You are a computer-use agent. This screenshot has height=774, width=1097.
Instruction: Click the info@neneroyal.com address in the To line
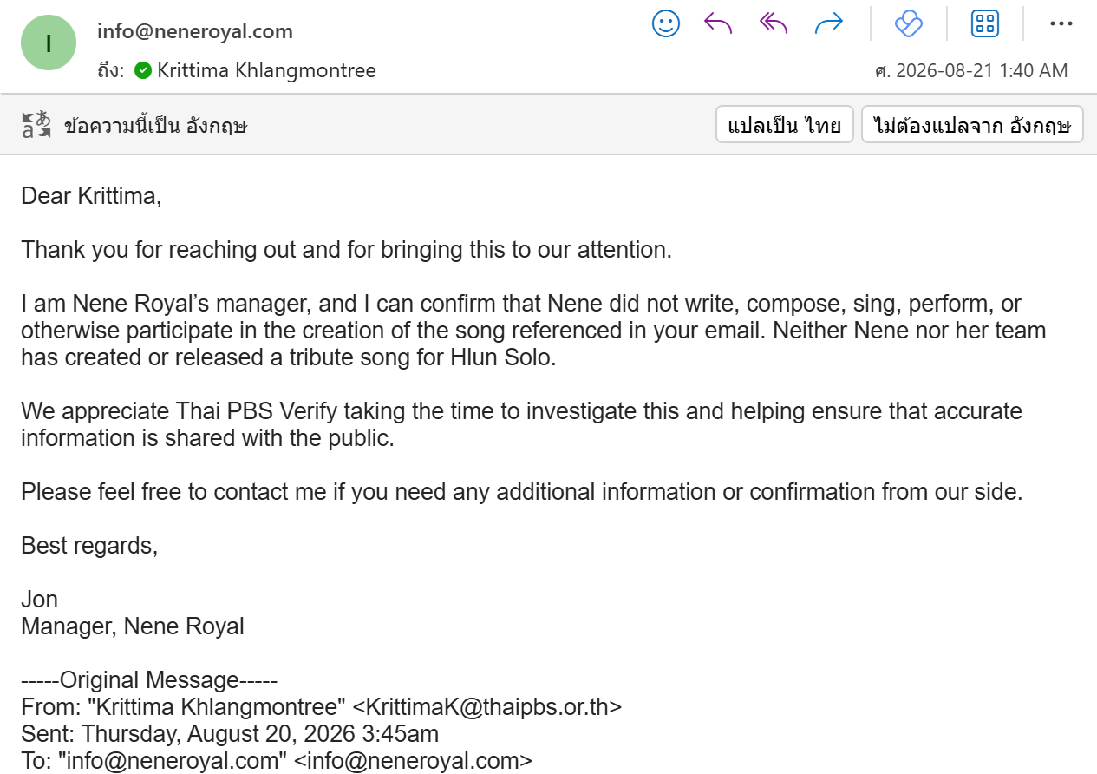(414, 761)
